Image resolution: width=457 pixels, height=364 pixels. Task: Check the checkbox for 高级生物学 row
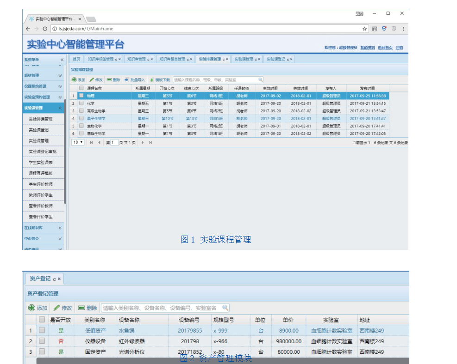(x=81, y=110)
